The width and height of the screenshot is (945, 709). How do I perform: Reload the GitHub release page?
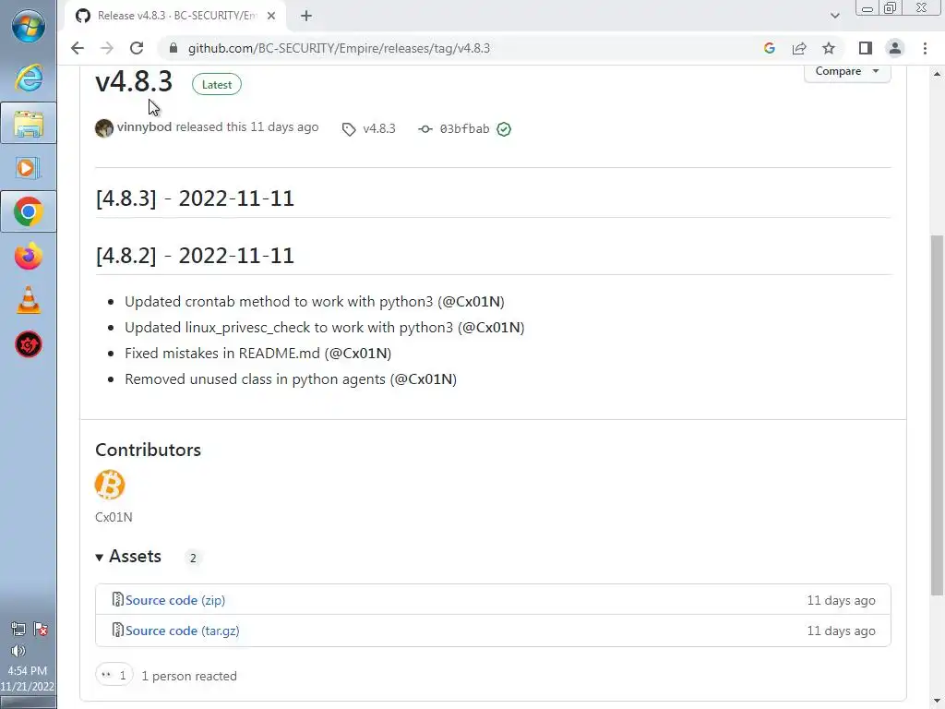click(137, 48)
